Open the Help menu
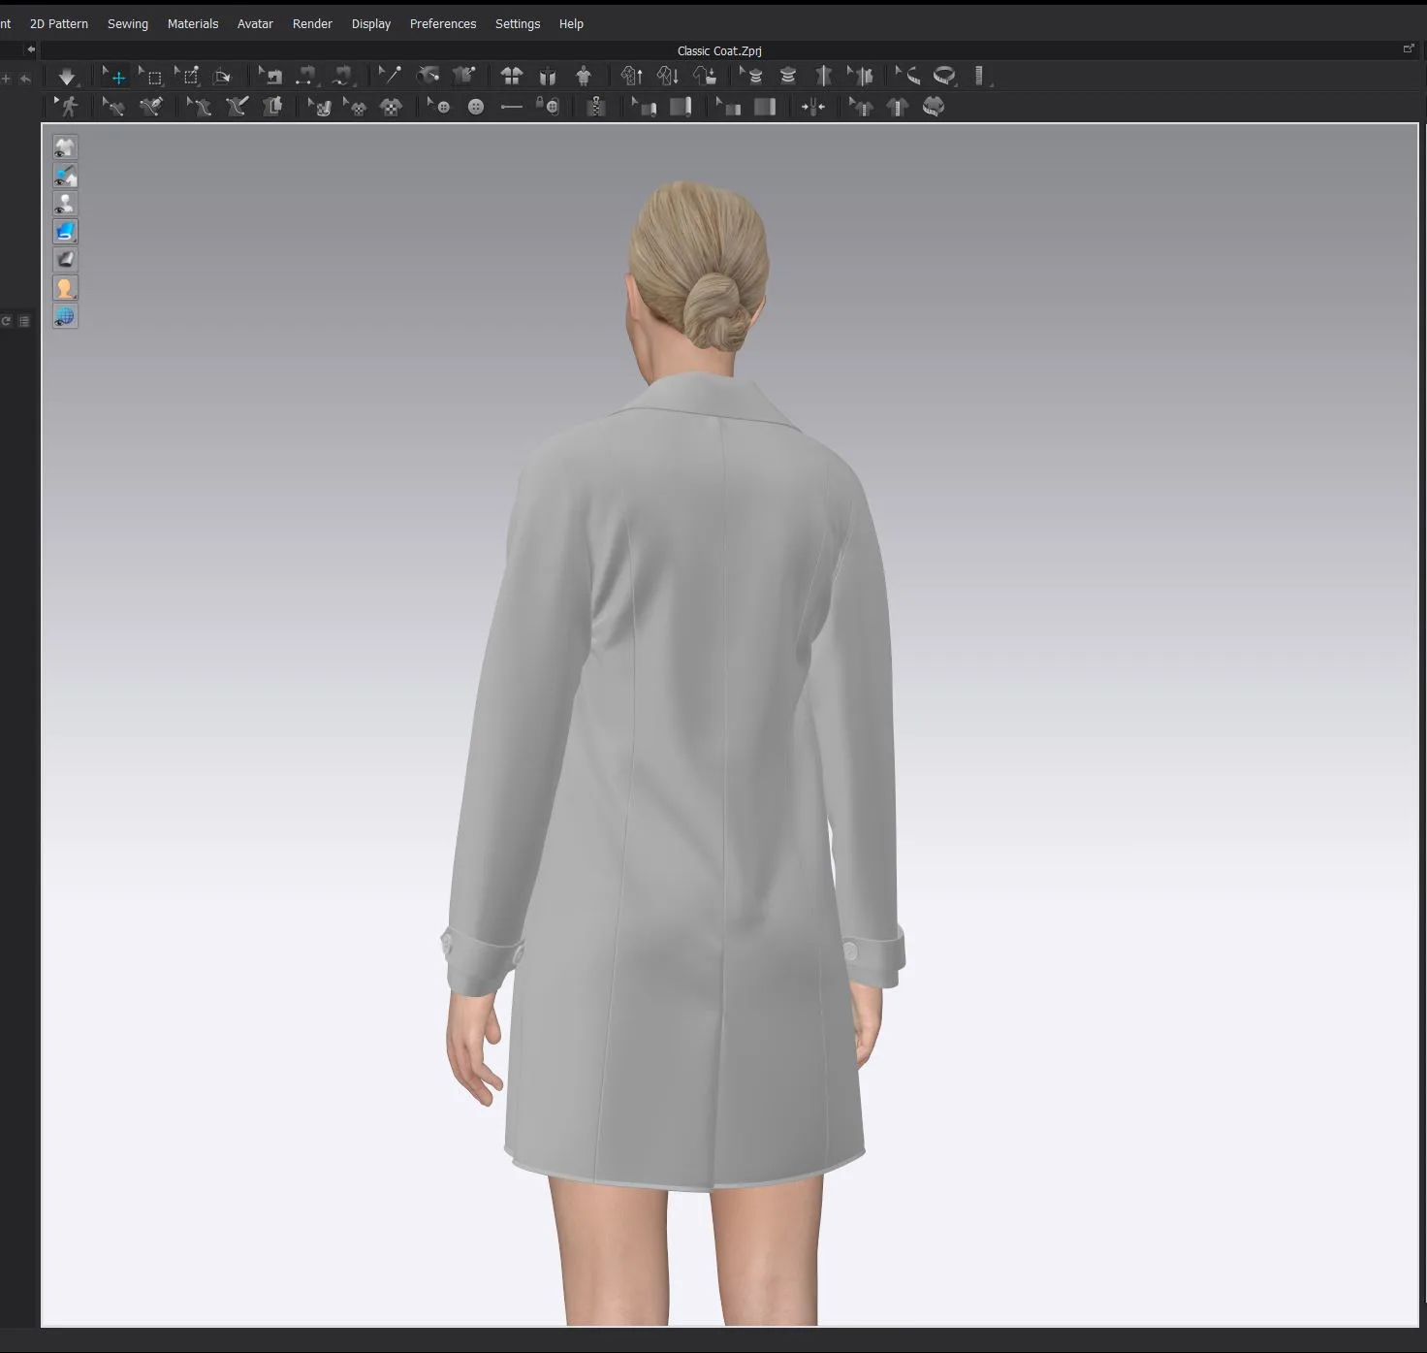The height and width of the screenshot is (1353, 1427). 571,23
